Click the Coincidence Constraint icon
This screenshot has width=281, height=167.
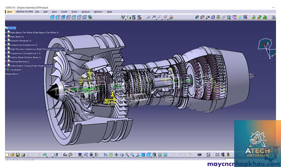click(197, 17)
